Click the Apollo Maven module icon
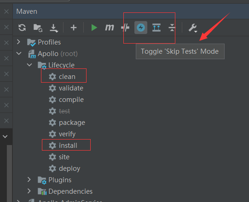The height and width of the screenshot is (202, 249). tap(32, 54)
